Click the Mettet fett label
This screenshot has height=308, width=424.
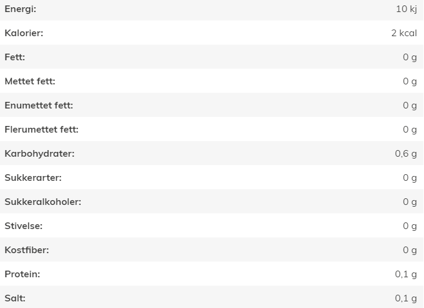30,81
